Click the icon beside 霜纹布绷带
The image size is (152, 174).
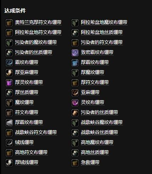[x=9, y=63]
